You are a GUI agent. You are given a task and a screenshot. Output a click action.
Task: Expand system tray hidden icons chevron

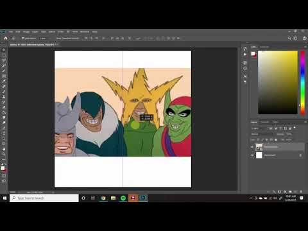coord(251,198)
